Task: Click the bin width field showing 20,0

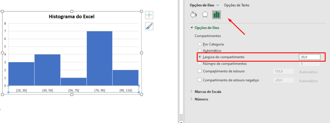Action: coord(310,57)
